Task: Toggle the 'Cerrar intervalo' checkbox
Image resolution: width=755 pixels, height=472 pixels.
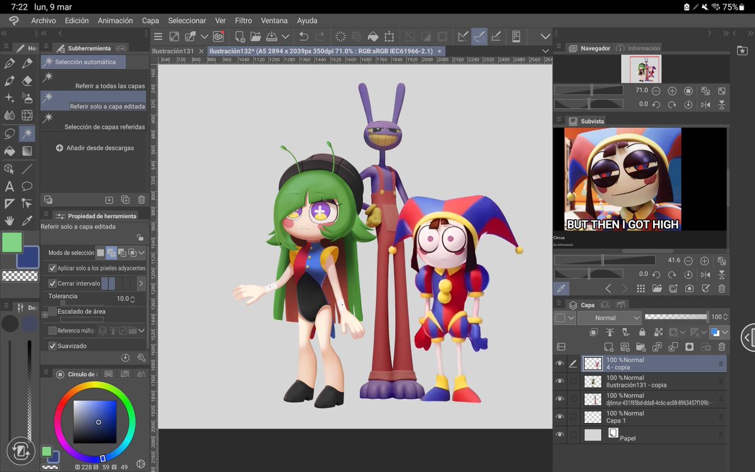Action: (53, 283)
